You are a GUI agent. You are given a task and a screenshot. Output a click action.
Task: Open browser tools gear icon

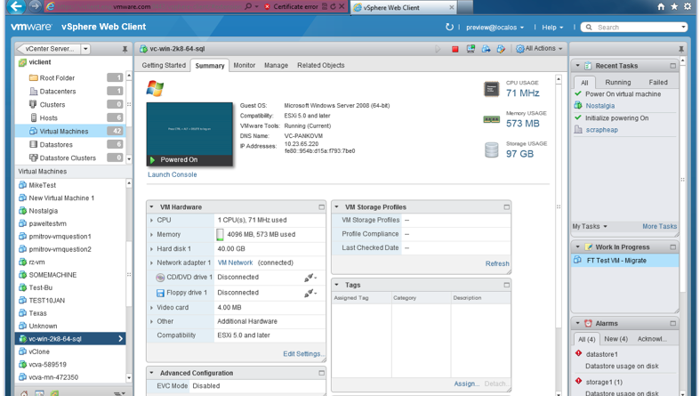point(688,6)
